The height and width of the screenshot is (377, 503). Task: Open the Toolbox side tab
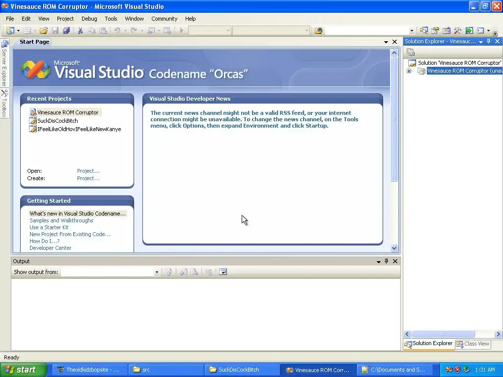4,104
